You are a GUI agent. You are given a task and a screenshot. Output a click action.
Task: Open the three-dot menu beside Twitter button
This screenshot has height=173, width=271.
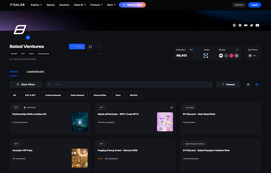click(x=98, y=47)
